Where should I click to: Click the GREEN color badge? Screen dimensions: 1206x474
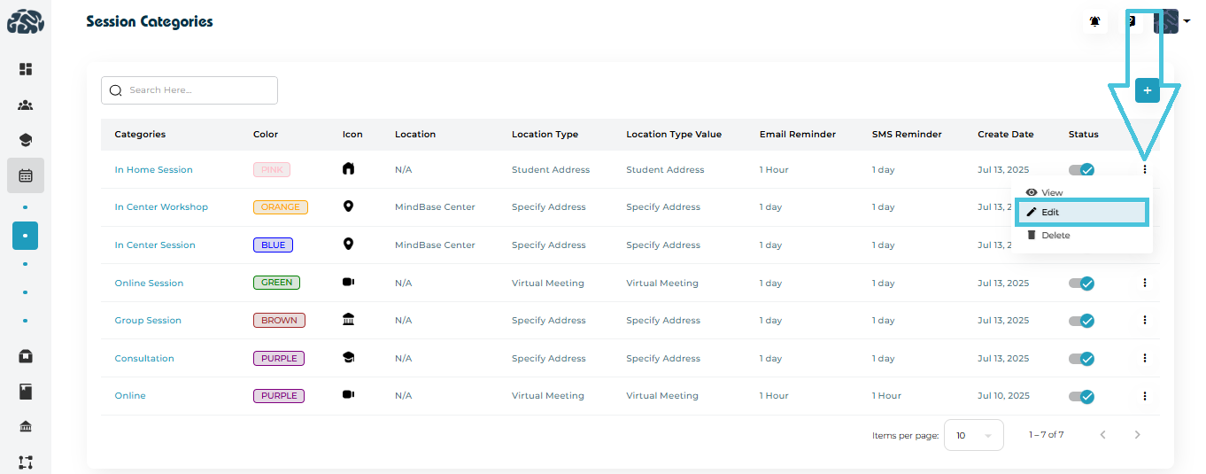[276, 284]
